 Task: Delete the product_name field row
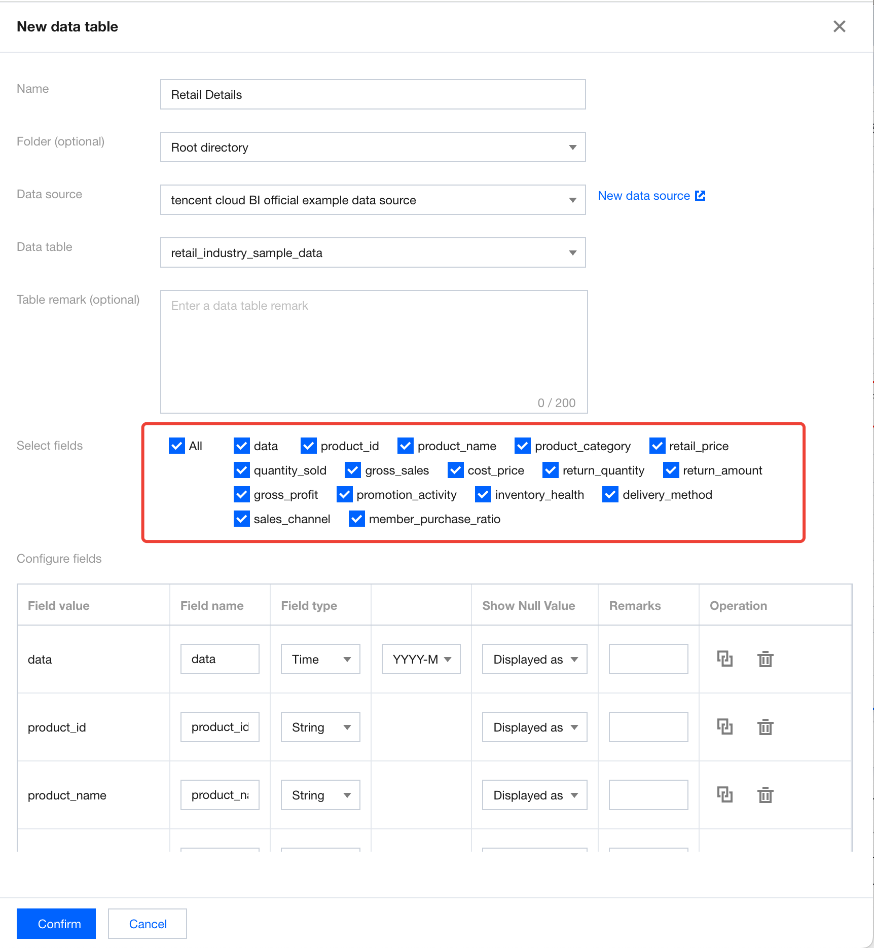click(x=765, y=794)
